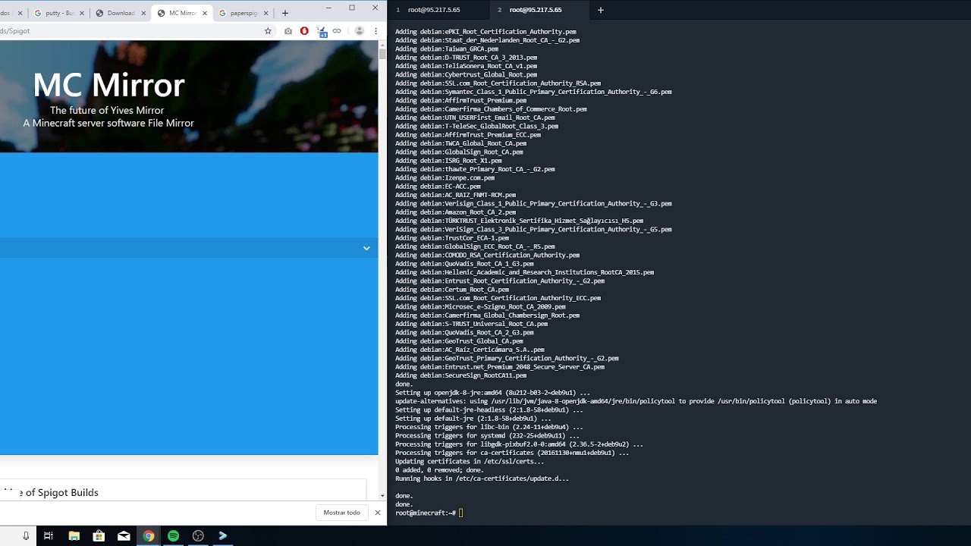The height and width of the screenshot is (546, 971).
Task: Click 'Setting up openjdk-8-jre:amd64' line
Action: (492, 392)
